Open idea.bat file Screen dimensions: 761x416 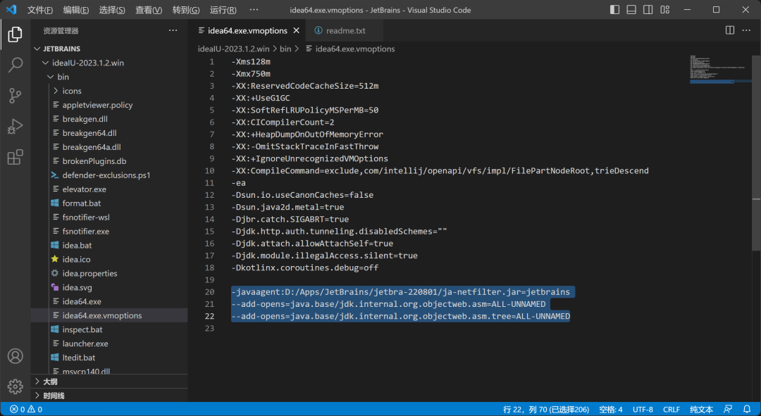(x=109, y=246)
